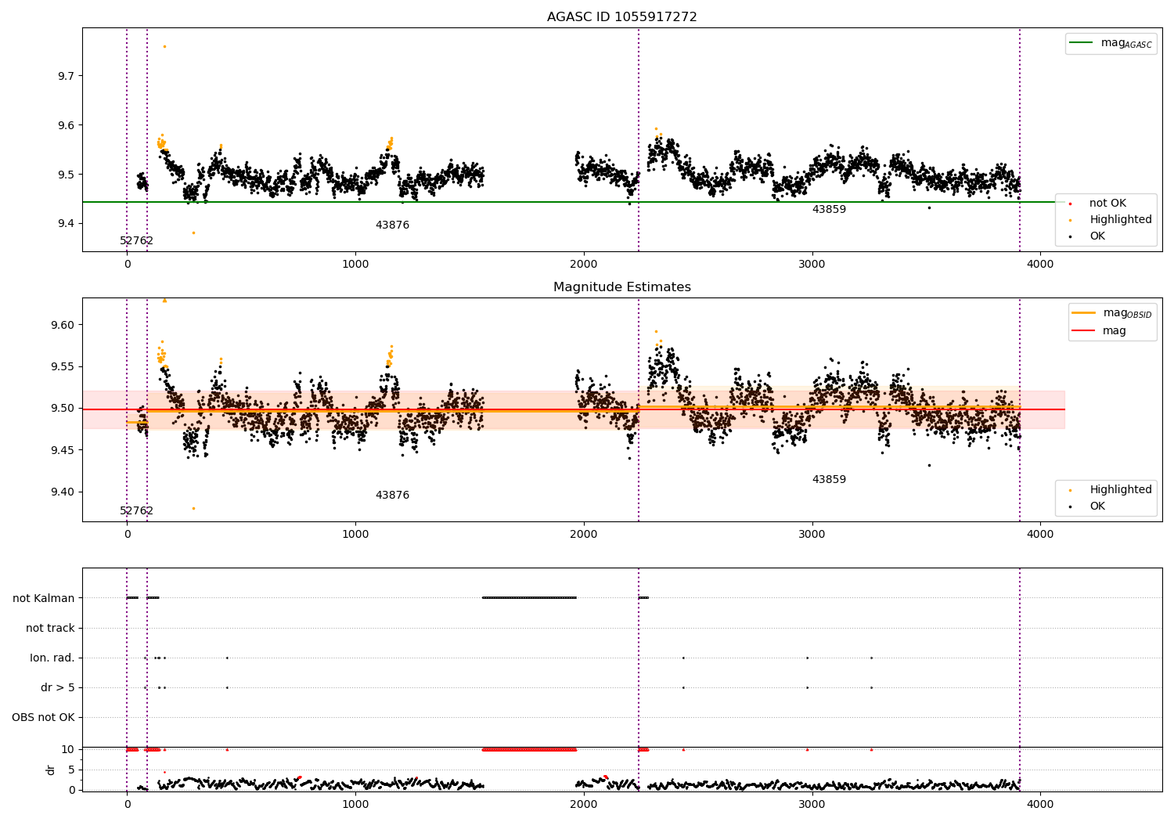Click the lone black point near 3500 in middle plot

929,465
